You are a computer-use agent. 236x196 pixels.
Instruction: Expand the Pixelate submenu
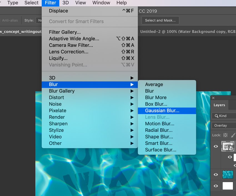point(90,111)
